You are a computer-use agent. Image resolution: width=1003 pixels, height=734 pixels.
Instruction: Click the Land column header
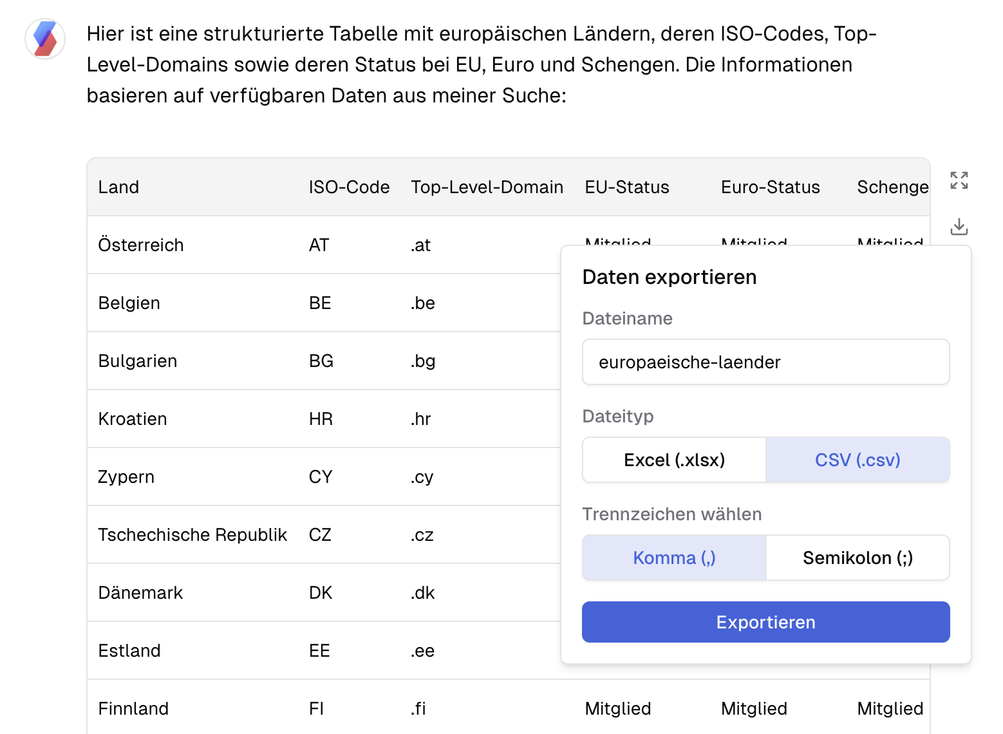[119, 187]
